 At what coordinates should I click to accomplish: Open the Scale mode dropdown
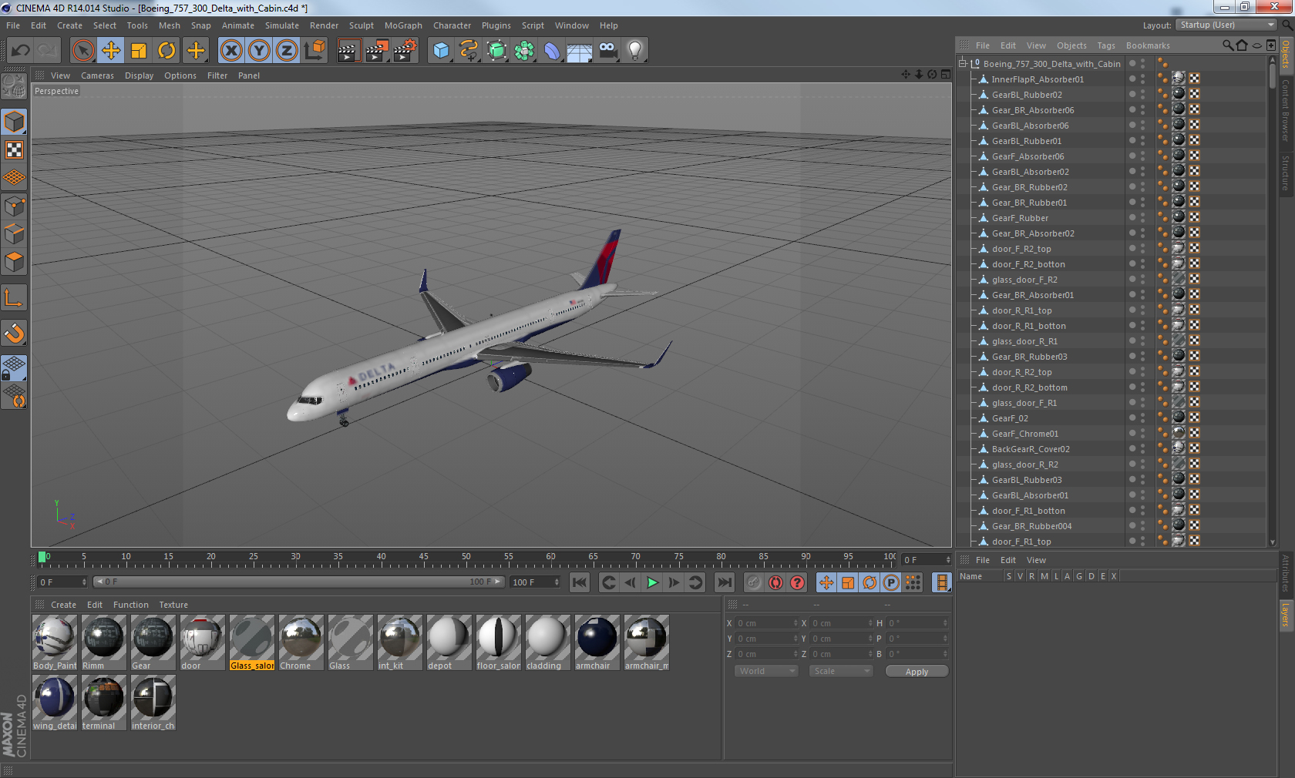(841, 671)
